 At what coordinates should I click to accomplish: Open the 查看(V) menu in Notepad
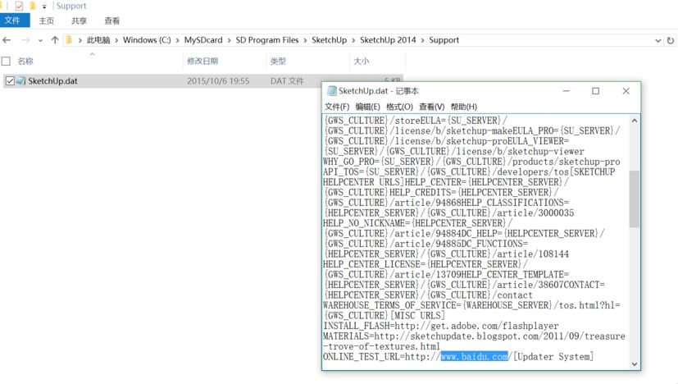click(x=431, y=107)
